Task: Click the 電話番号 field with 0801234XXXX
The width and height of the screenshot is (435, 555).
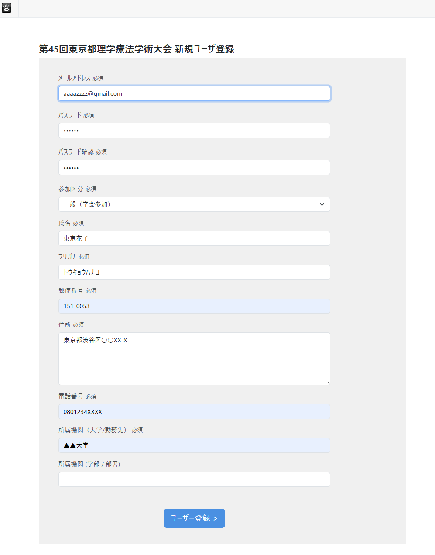Action: click(194, 412)
